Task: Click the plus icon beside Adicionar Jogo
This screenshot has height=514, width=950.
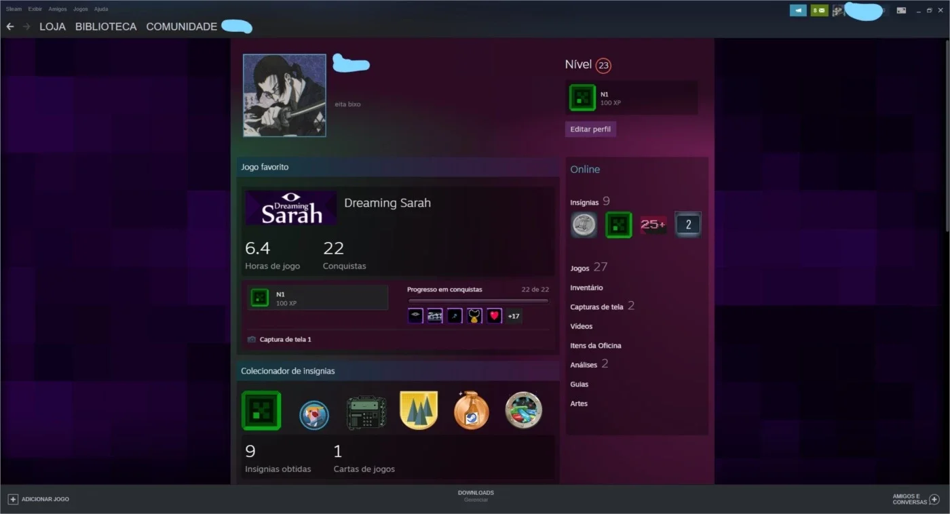Action: (x=13, y=499)
